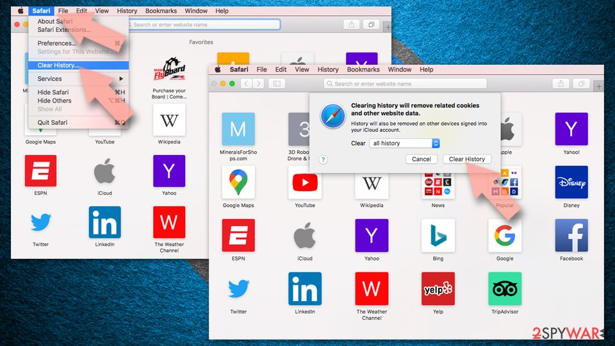This screenshot has width=615, height=346.
Task: Open Apple menu in right menu bar
Action: pyautogui.click(x=218, y=69)
